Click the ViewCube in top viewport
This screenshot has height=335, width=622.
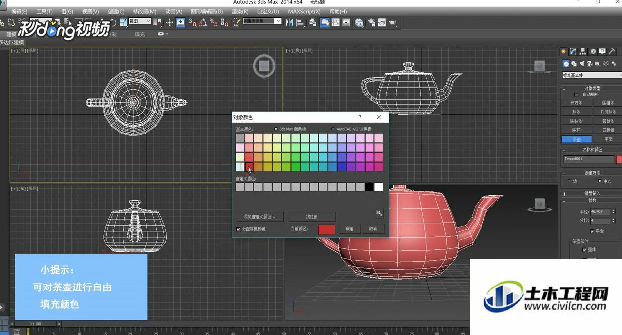(264, 66)
